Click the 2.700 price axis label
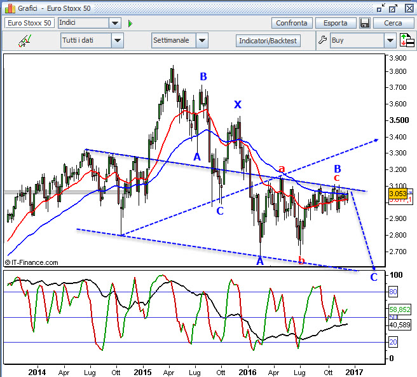 [398, 252]
